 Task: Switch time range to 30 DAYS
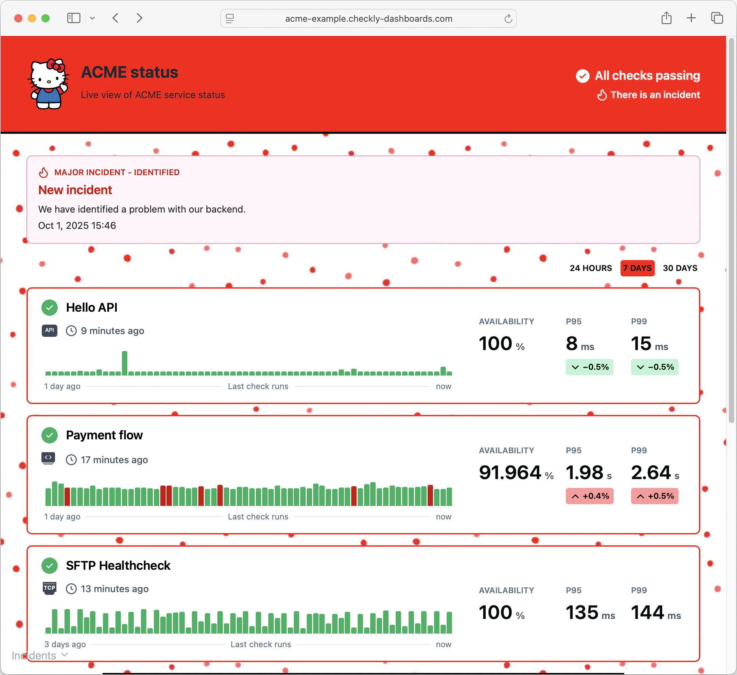pyautogui.click(x=680, y=268)
